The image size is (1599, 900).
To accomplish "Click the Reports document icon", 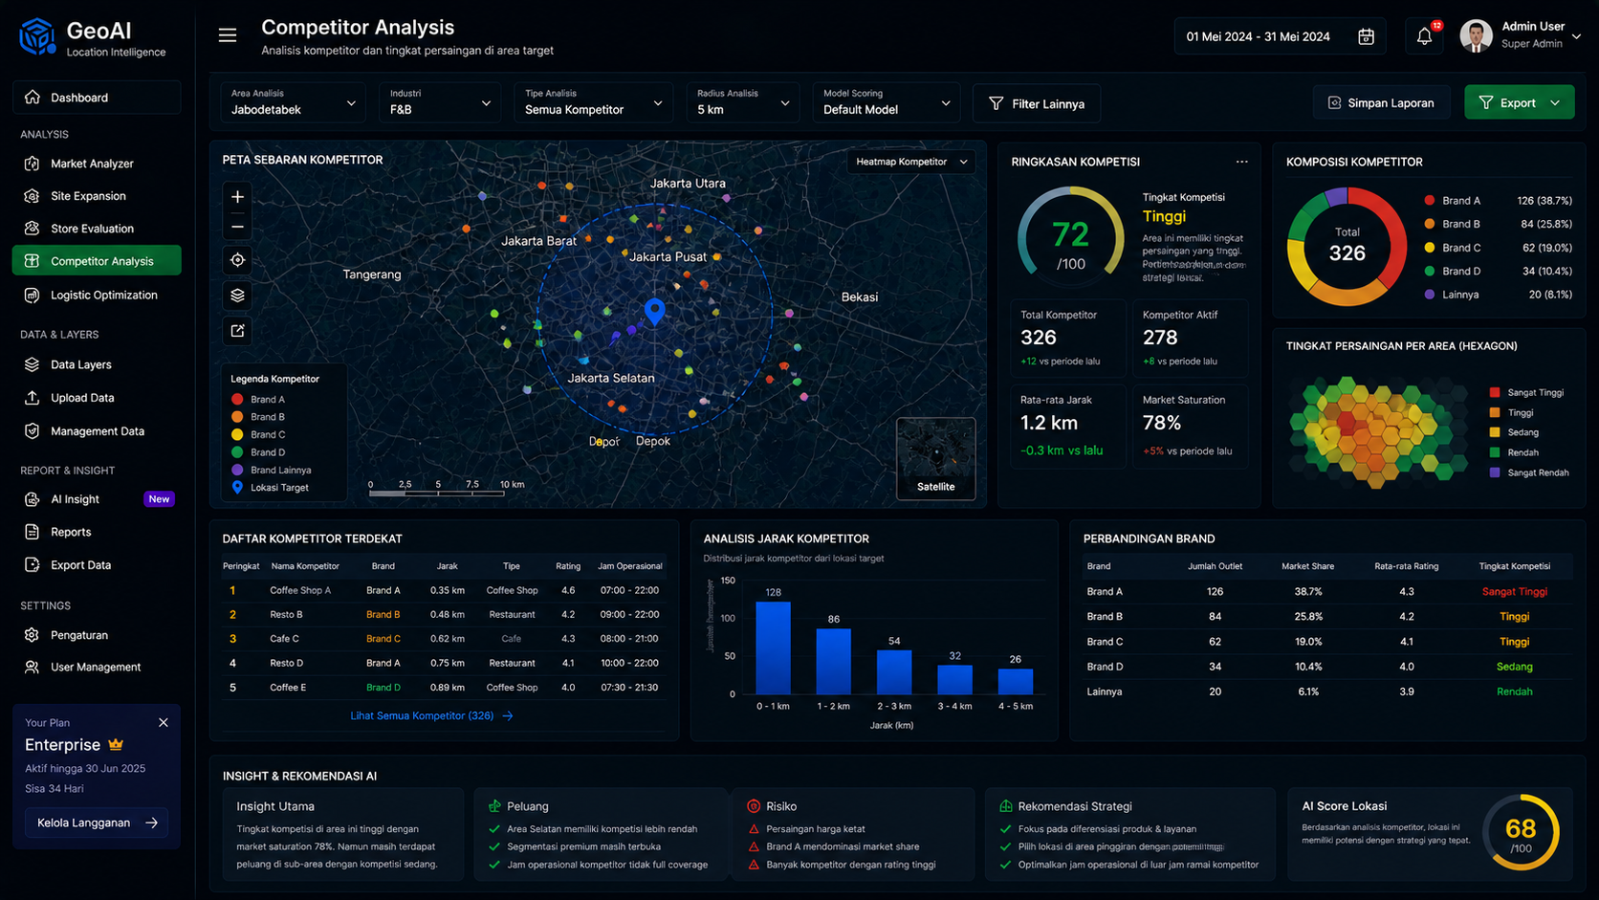I will point(33,532).
